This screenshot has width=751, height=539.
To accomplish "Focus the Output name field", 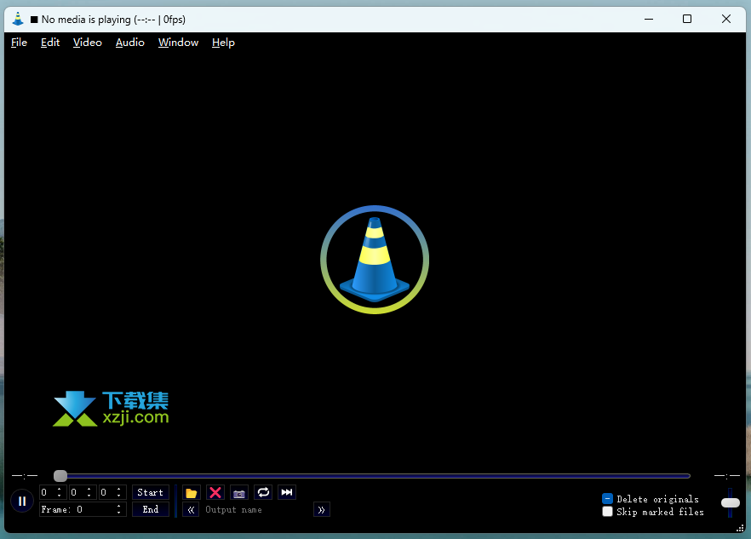I will pyautogui.click(x=256, y=510).
